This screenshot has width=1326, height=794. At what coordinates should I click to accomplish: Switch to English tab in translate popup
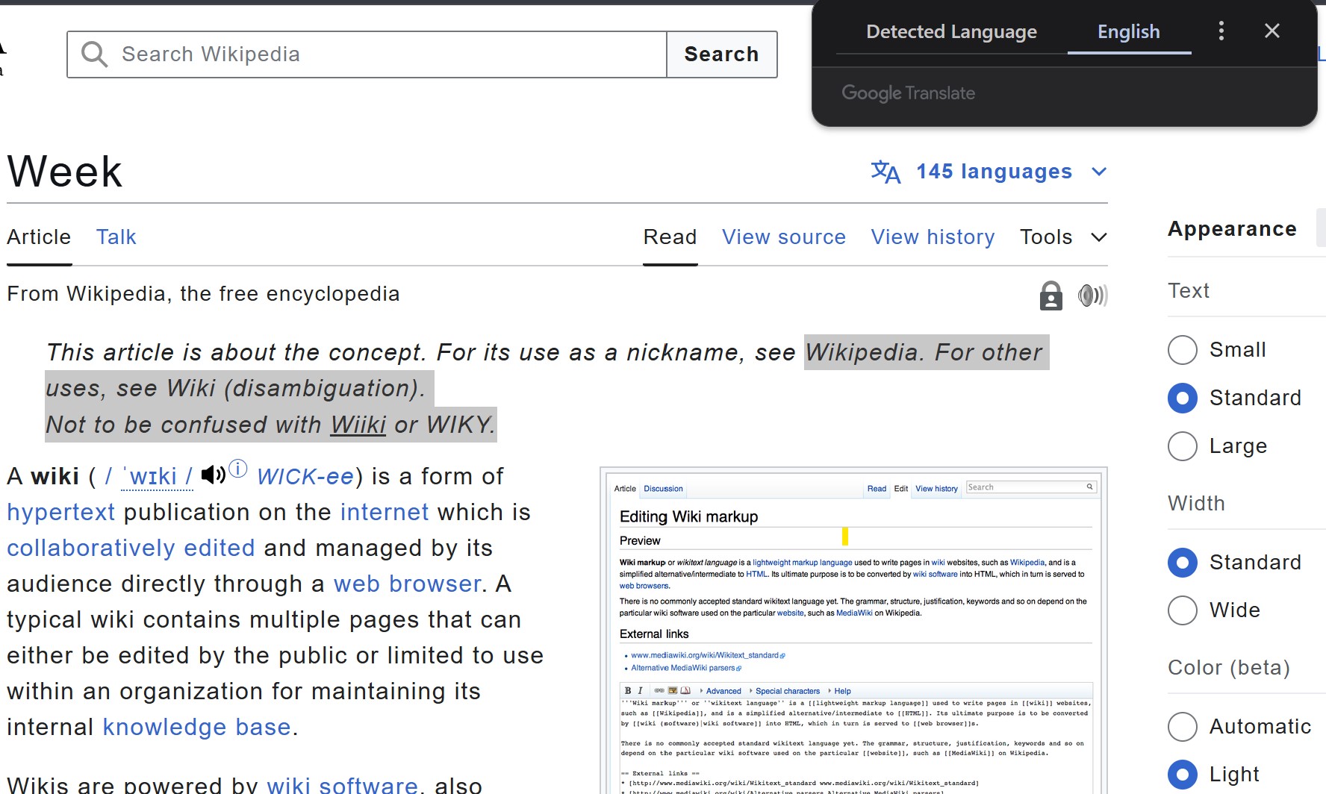(1129, 32)
